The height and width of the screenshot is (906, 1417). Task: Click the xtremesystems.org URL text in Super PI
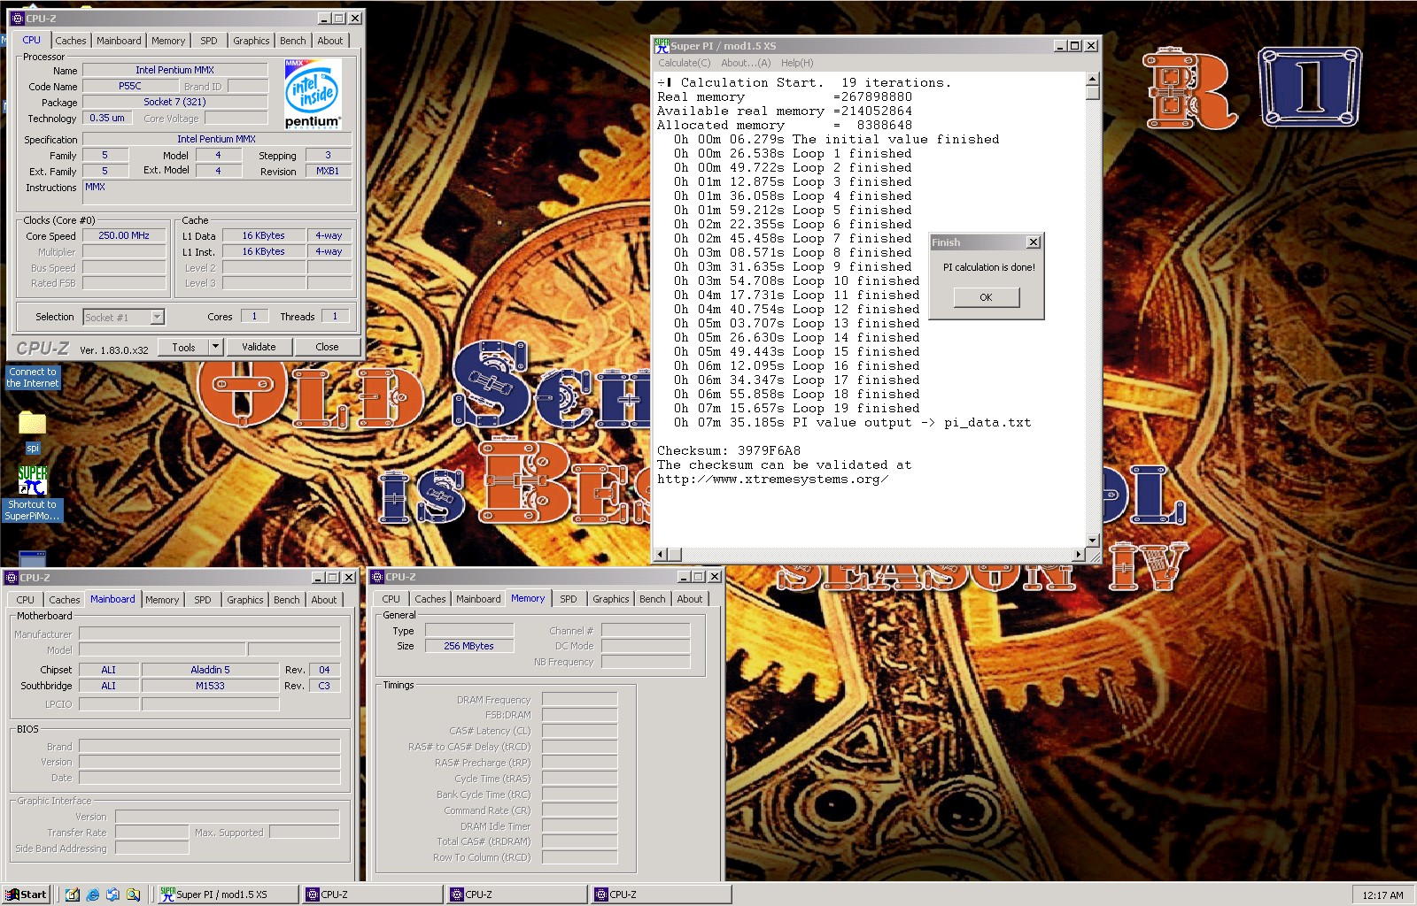click(772, 479)
